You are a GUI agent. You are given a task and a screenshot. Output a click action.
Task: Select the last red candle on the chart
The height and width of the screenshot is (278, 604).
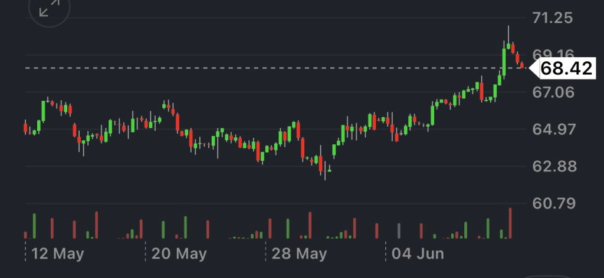click(x=522, y=65)
